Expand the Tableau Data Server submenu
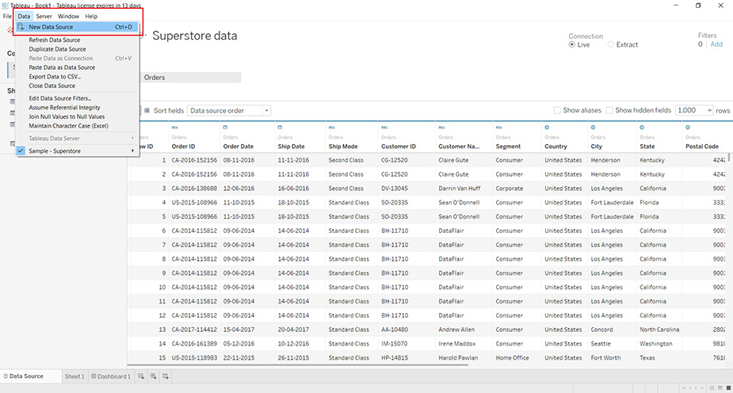 coord(77,139)
